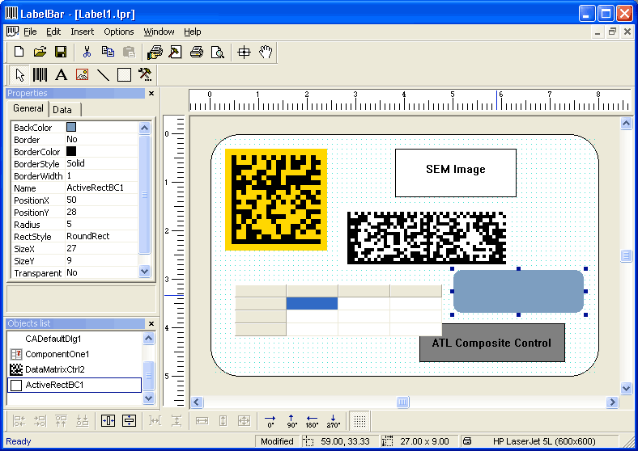Viewport: 638px width, 451px height.
Task: Open the Options menu
Action: coord(119,32)
